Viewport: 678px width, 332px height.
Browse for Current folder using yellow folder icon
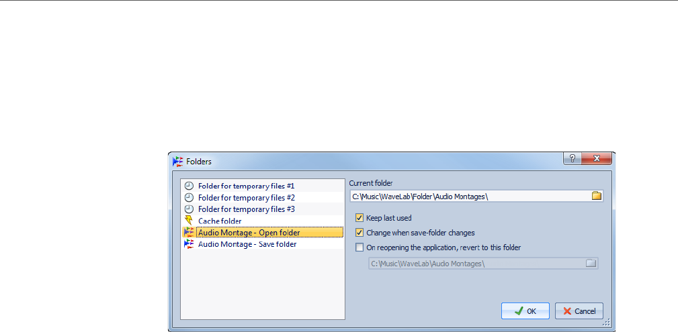(x=596, y=196)
